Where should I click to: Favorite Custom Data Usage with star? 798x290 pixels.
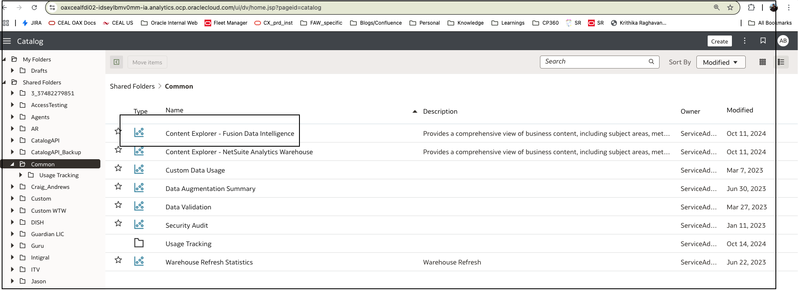(x=118, y=168)
